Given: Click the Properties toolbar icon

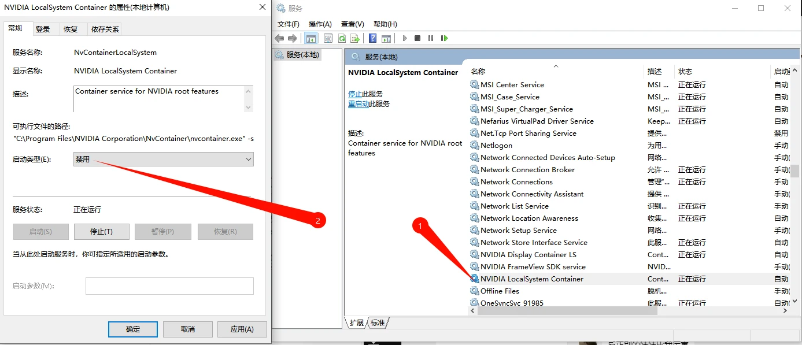Looking at the screenshot, I should pos(328,38).
